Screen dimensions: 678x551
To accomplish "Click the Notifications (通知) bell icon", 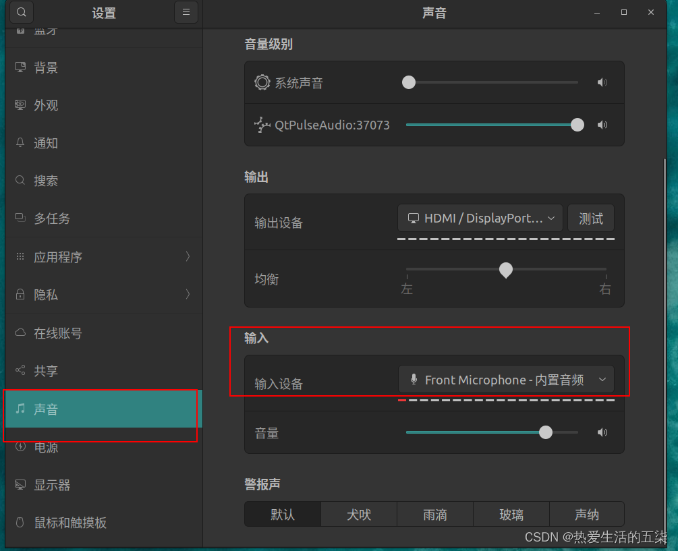I will (20, 142).
